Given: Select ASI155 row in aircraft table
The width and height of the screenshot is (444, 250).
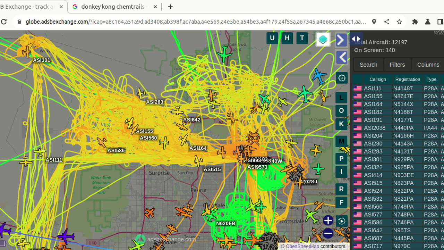Looking at the screenshot, I should click(x=398, y=96).
